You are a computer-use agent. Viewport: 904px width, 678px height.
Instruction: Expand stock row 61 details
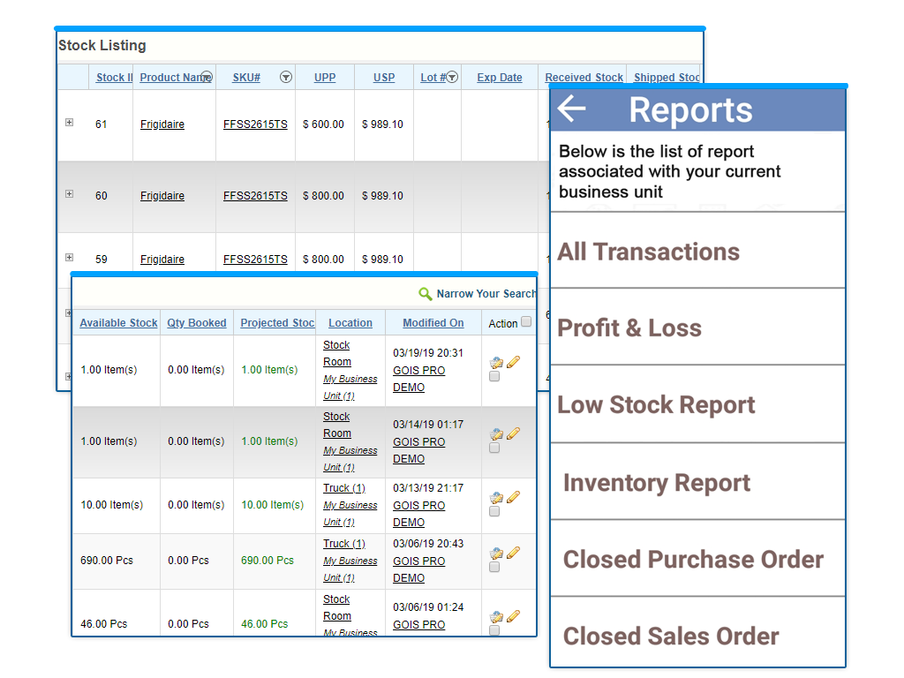pyautogui.click(x=69, y=122)
